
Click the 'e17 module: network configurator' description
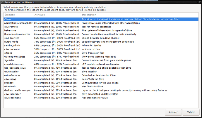coord(101,64)
